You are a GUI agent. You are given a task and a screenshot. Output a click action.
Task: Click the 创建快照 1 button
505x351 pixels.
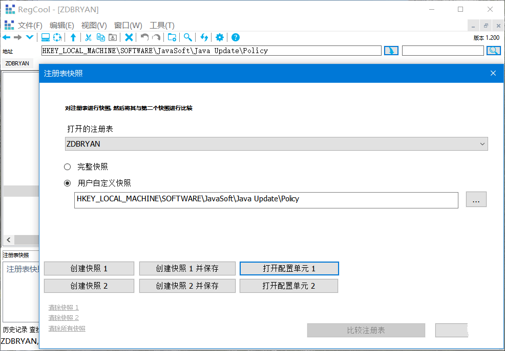(89, 269)
